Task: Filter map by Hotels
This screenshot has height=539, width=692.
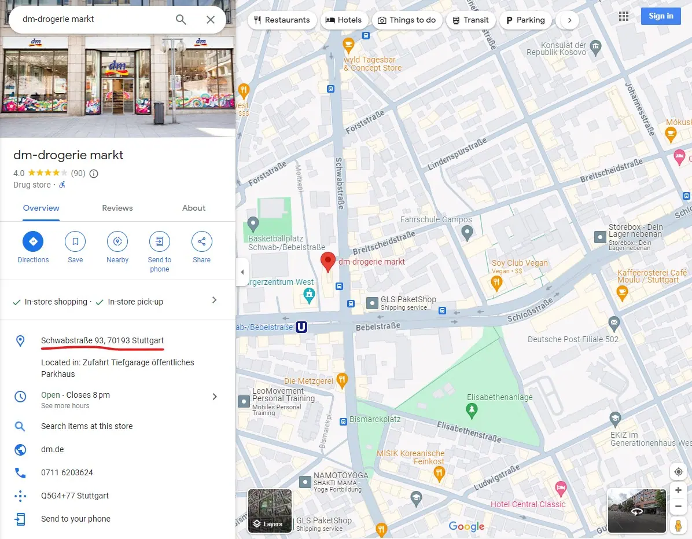Action: 344,20
